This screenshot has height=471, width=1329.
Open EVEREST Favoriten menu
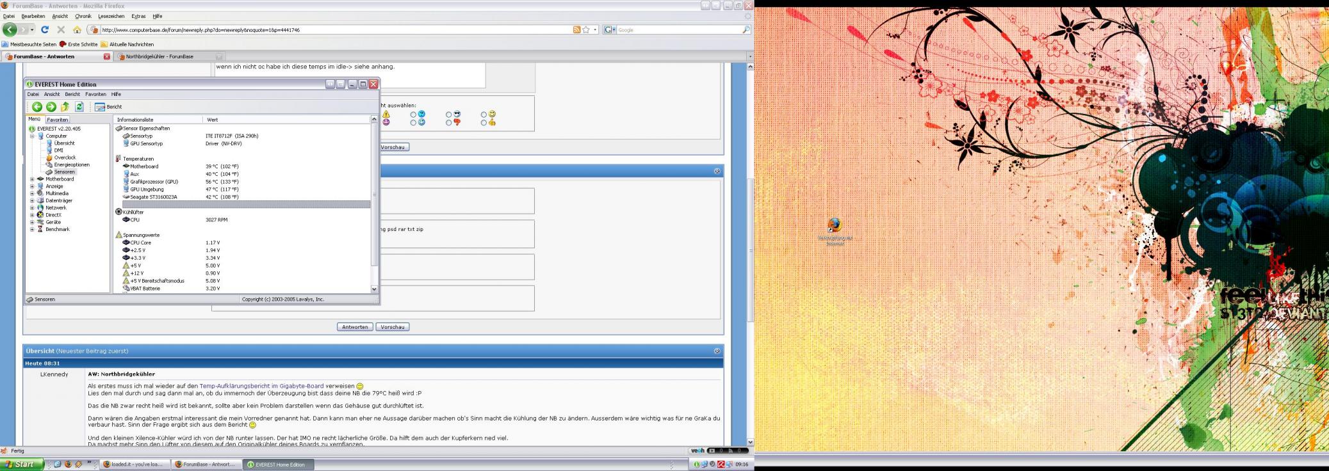(x=95, y=94)
